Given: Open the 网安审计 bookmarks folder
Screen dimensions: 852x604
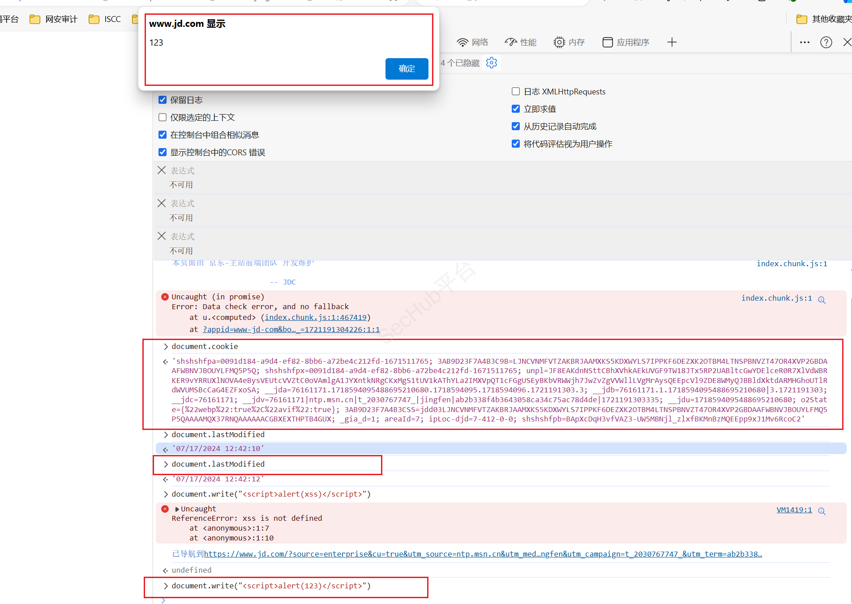Looking at the screenshot, I should [53, 19].
